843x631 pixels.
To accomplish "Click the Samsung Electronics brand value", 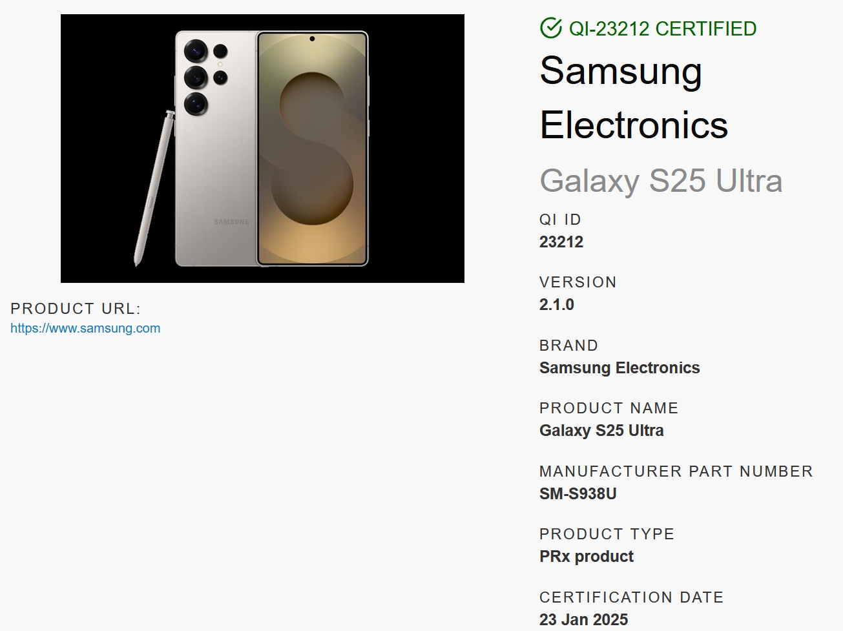I will (x=619, y=368).
